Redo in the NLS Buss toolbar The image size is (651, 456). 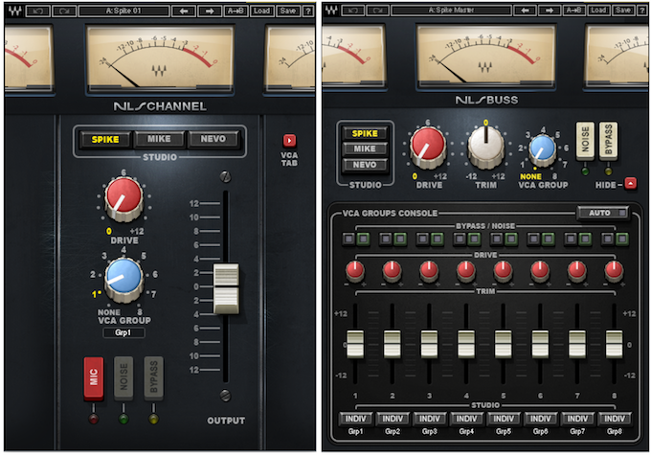click(378, 11)
